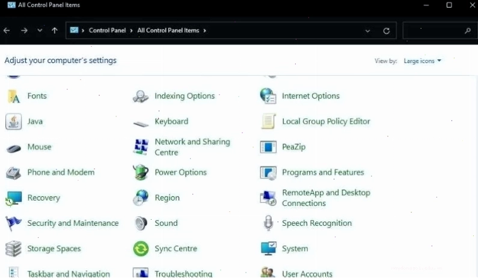Open the Internet Options text link
This screenshot has height=278, width=478.
pyautogui.click(x=311, y=96)
